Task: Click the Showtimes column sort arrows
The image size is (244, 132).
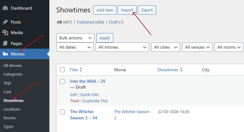Action: [x=181, y=70]
